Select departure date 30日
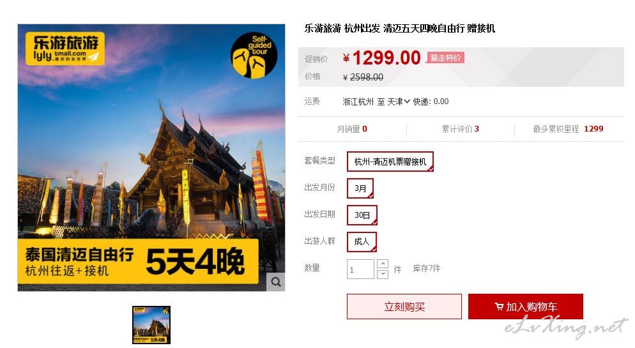 [x=362, y=215]
